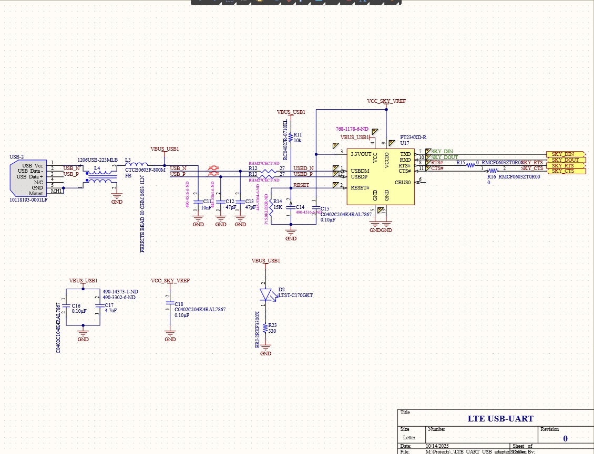Select the C11 10nF capacitor

(x=198, y=201)
